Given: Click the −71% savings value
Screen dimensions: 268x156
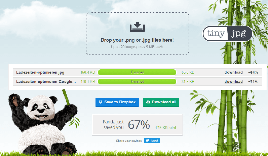Looking at the screenshot, I should [x=253, y=82].
